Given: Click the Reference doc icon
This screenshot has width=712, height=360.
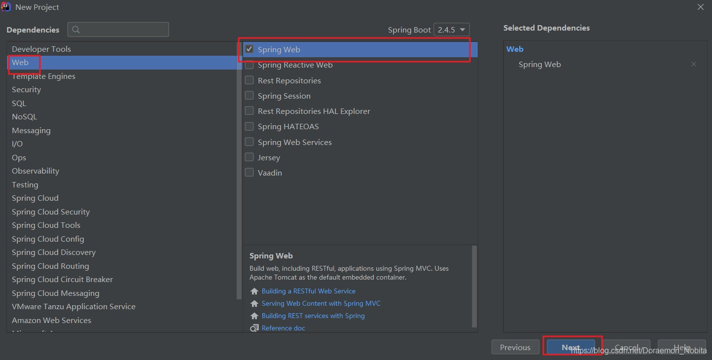Looking at the screenshot, I should pyautogui.click(x=254, y=328).
